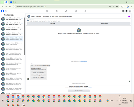Image resolution: width=134 pixels, height=107 pixels.
Task: Click the install app icon in address bar
Action: [x=110, y=7]
